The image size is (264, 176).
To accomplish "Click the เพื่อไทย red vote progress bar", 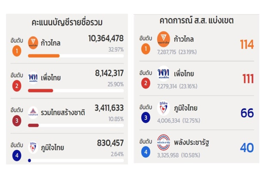I will pyautogui.click(x=41, y=91).
